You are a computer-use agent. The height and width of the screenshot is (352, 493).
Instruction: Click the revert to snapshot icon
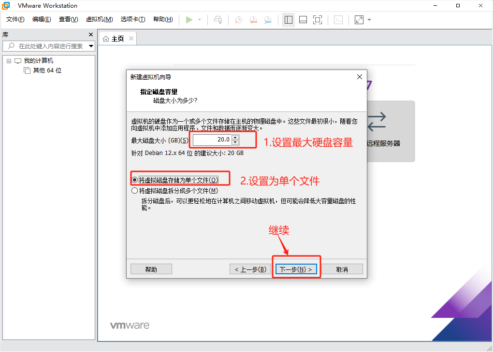[253, 20]
